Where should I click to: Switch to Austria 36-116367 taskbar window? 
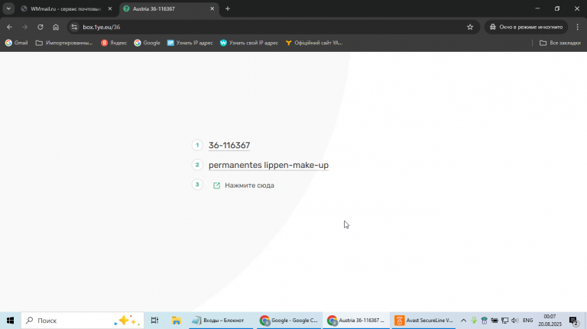tap(356, 321)
